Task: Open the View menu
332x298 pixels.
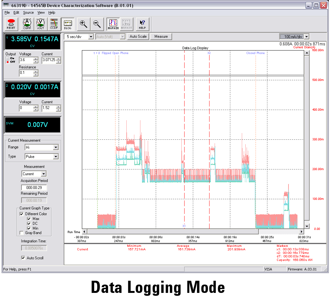Action: (41, 12)
